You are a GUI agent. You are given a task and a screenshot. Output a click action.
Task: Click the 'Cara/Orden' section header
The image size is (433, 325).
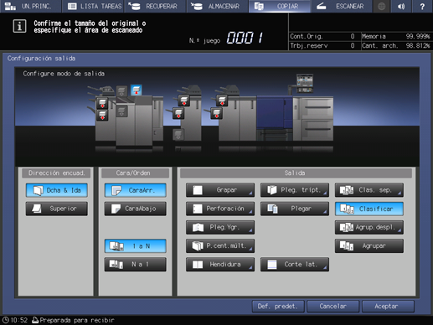tap(136, 173)
